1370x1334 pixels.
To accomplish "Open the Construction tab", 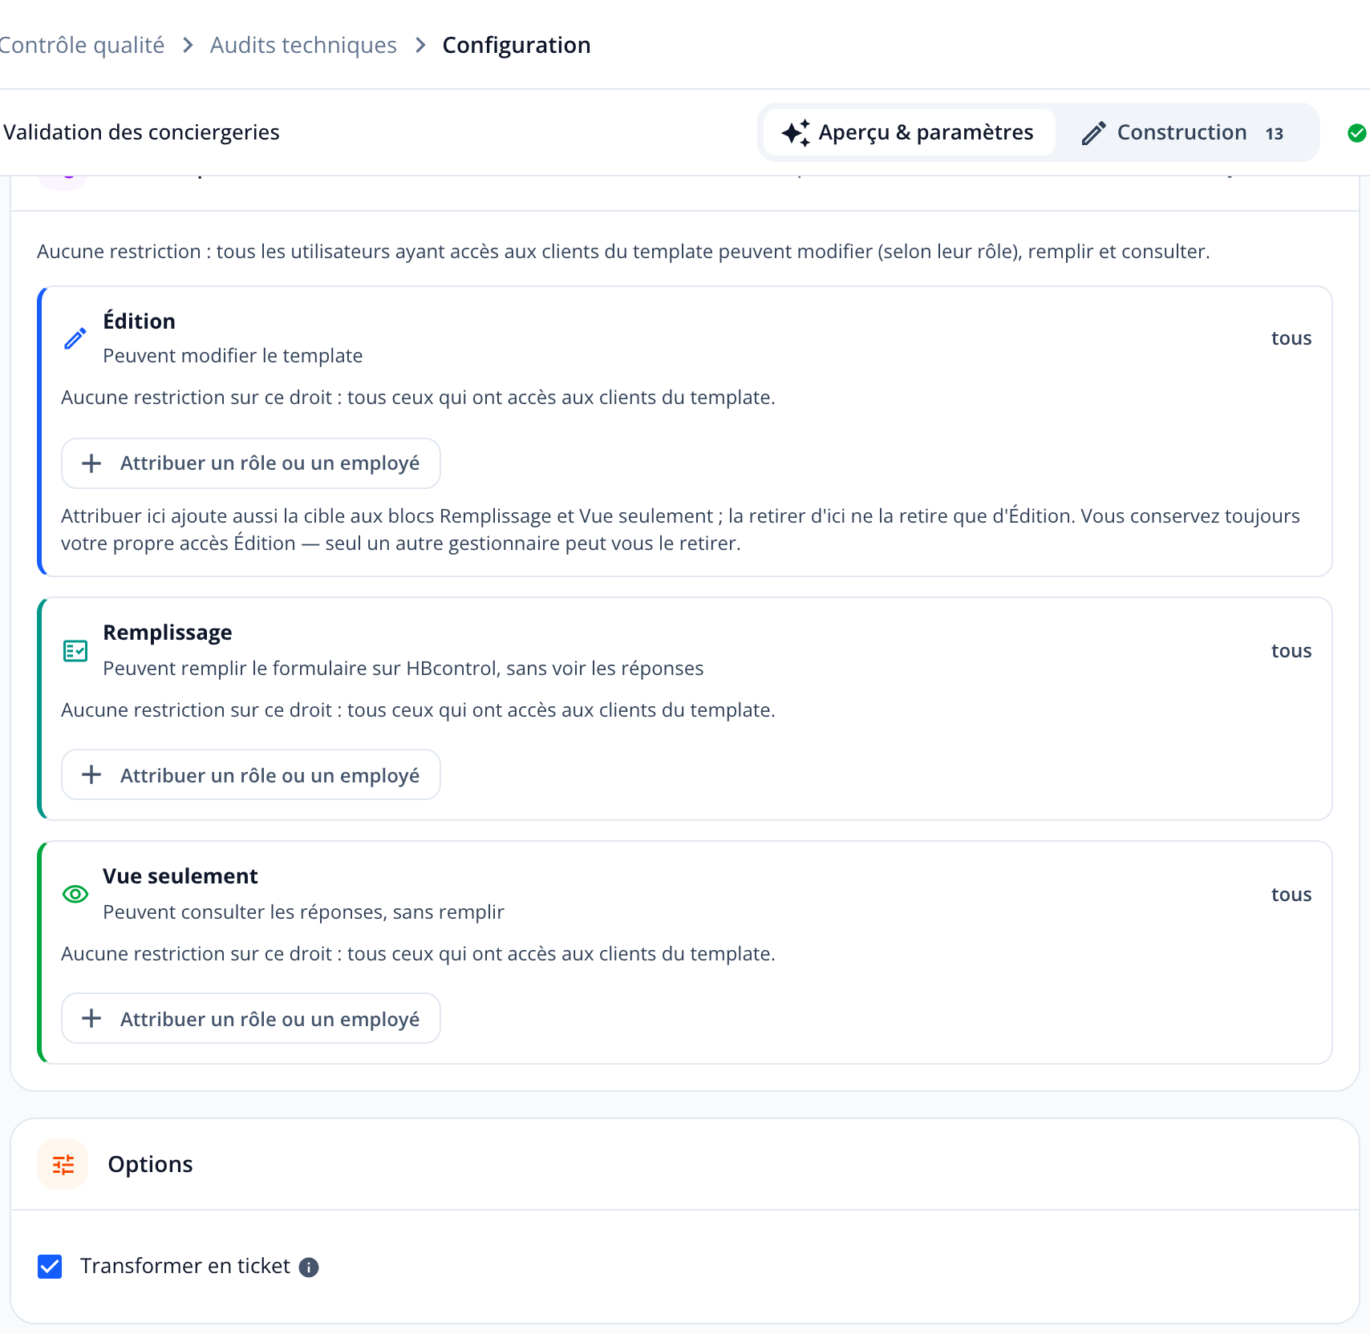I will [x=1185, y=133].
